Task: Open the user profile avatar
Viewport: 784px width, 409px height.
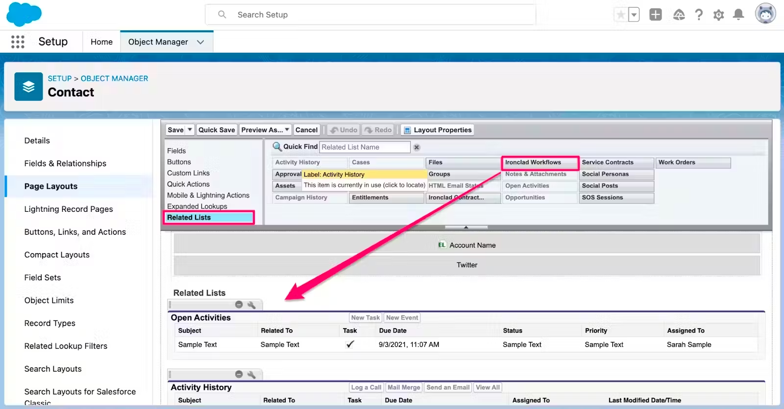Action: [x=765, y=14]
